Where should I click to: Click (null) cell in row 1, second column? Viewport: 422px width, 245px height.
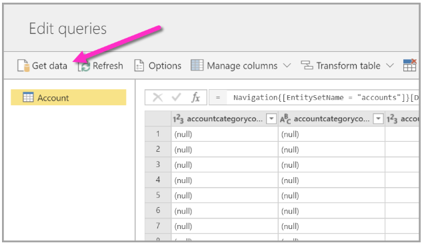331,134
